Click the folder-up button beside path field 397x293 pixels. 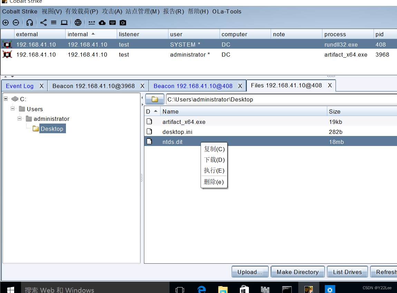[x=155, y=99]
